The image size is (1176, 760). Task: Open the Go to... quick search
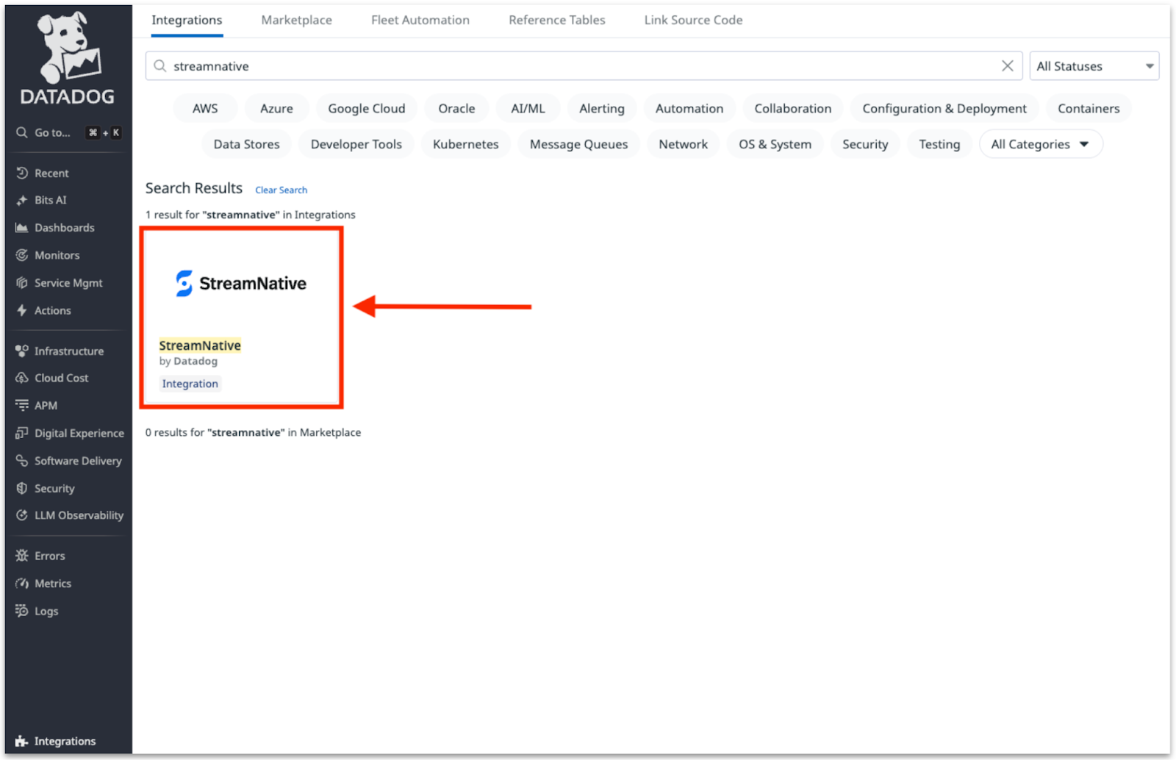click(53, 132)
